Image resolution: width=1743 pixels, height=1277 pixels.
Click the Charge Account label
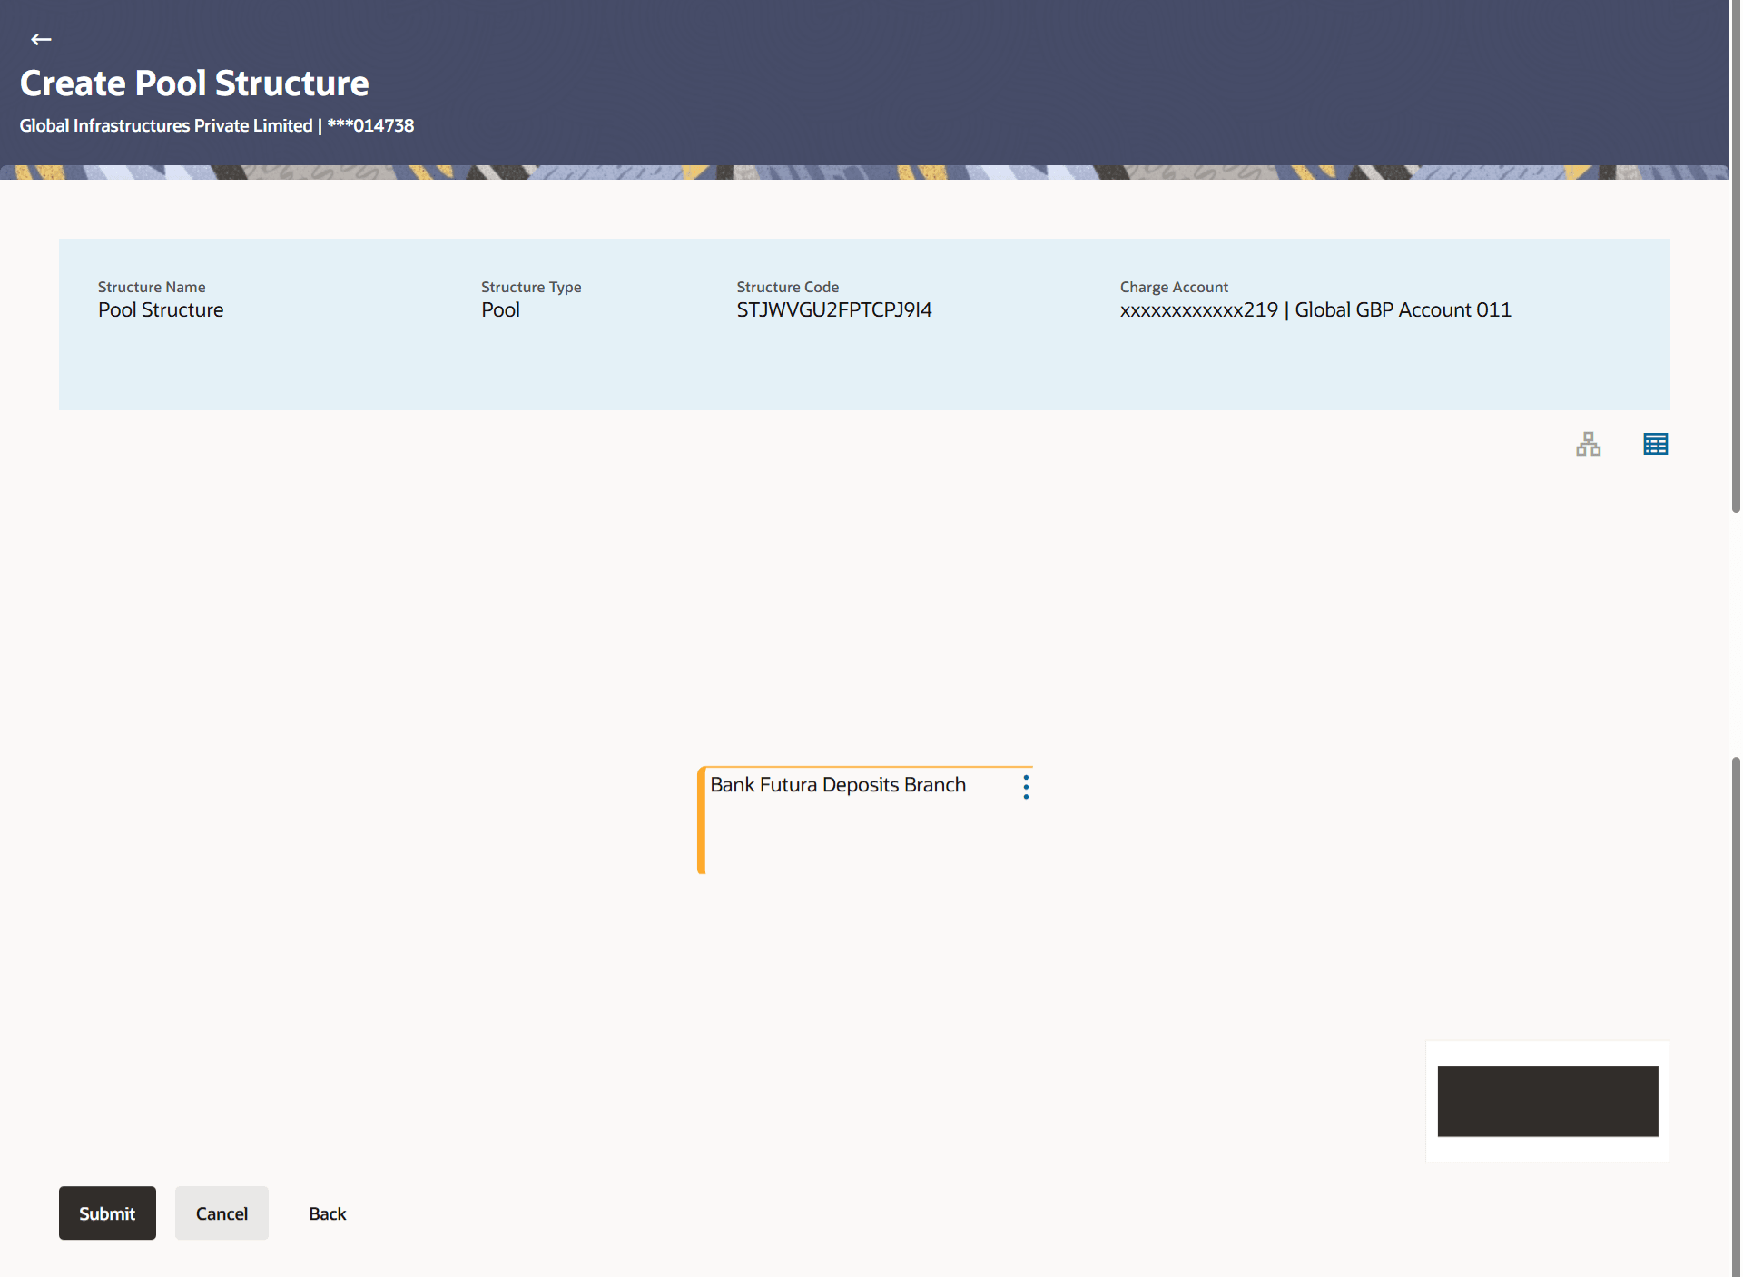(1173, 287)
